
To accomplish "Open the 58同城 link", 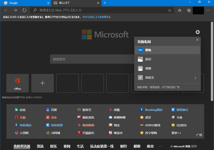I will coord(53,133).
